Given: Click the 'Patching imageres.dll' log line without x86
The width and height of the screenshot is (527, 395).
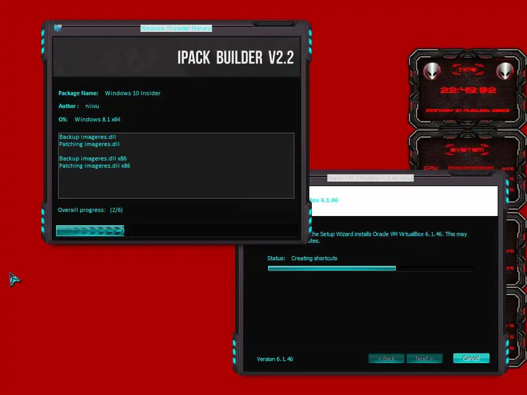Looking at the screenshot, I should (x=90, y=144).
